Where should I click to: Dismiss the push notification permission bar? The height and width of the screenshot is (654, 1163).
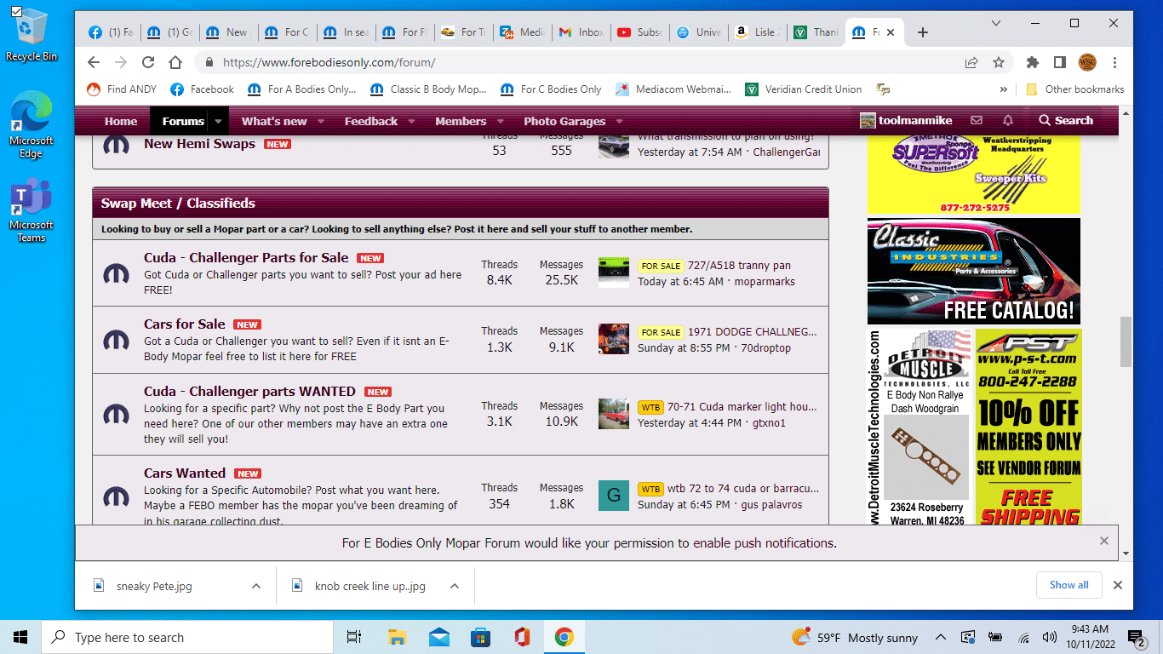[x=1104, y=541]
